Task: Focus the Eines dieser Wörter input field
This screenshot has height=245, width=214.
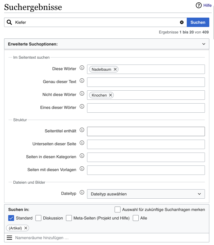Action: coord(146,108)
